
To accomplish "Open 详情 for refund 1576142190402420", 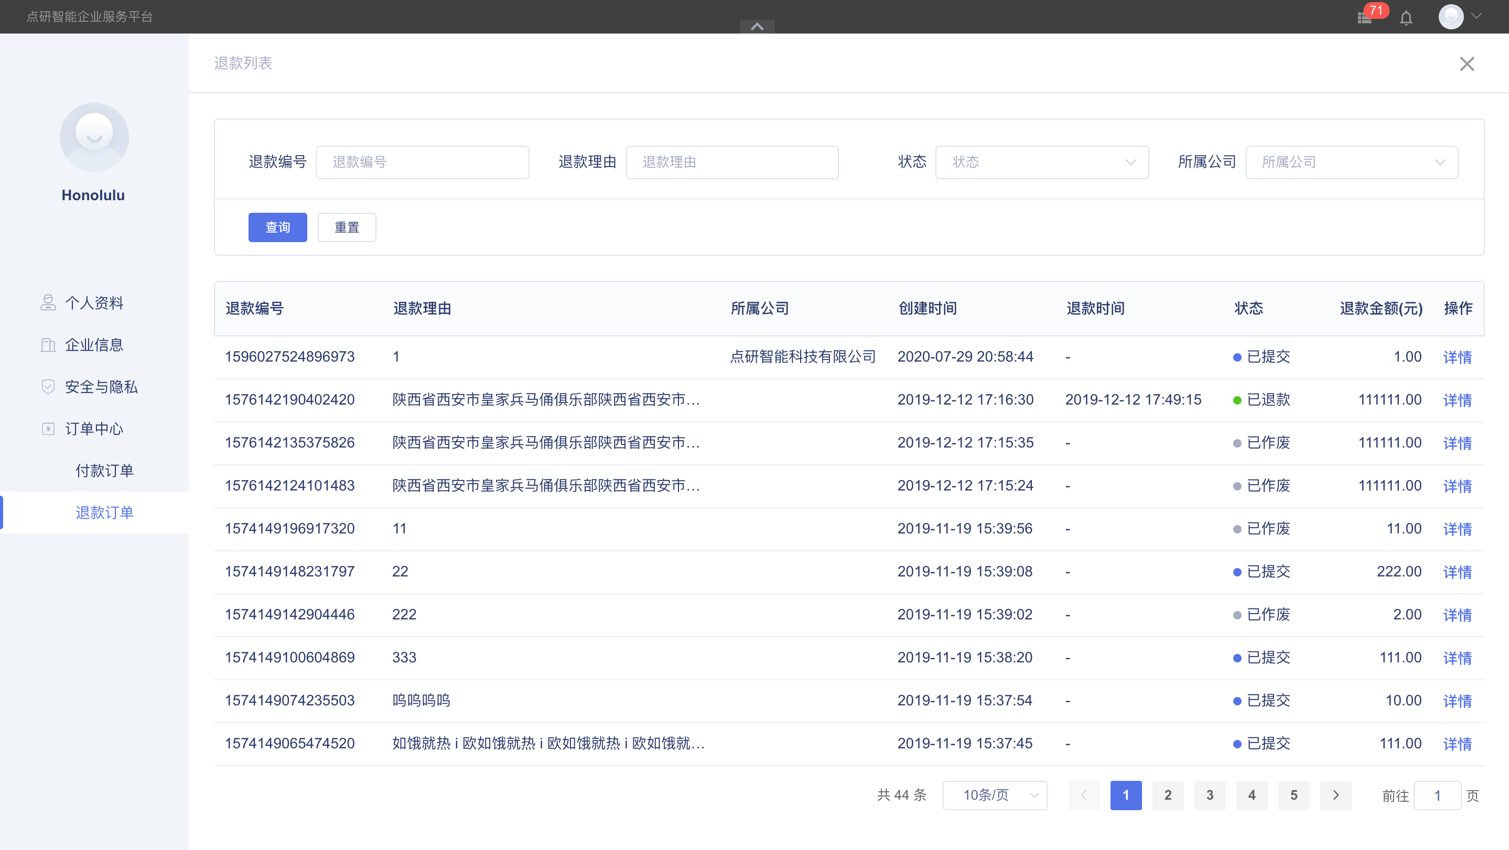I will [x=1458, y=400].
